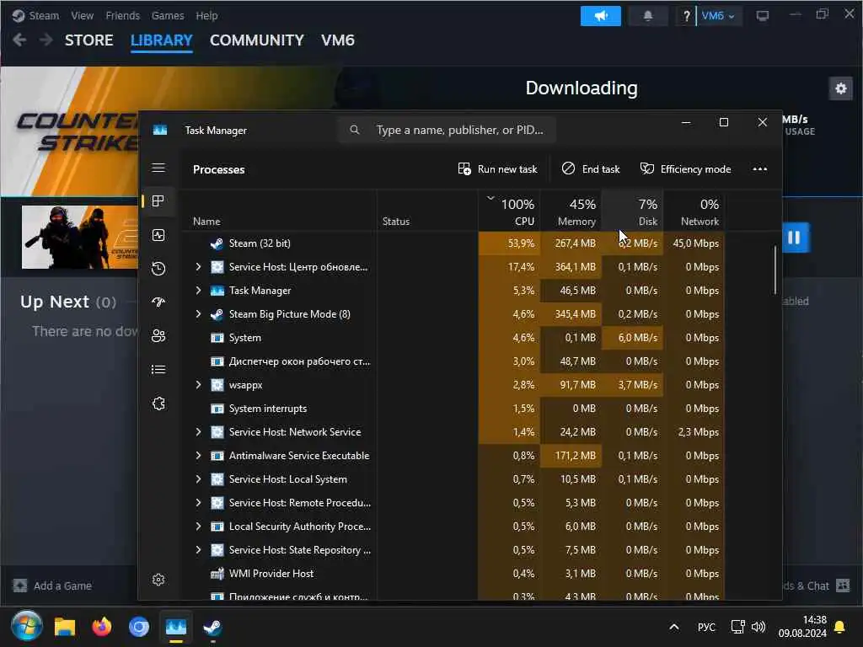Select Steam (32 bit) process row
The width and height of the screenshot is (863, 647).
(453, 243)
